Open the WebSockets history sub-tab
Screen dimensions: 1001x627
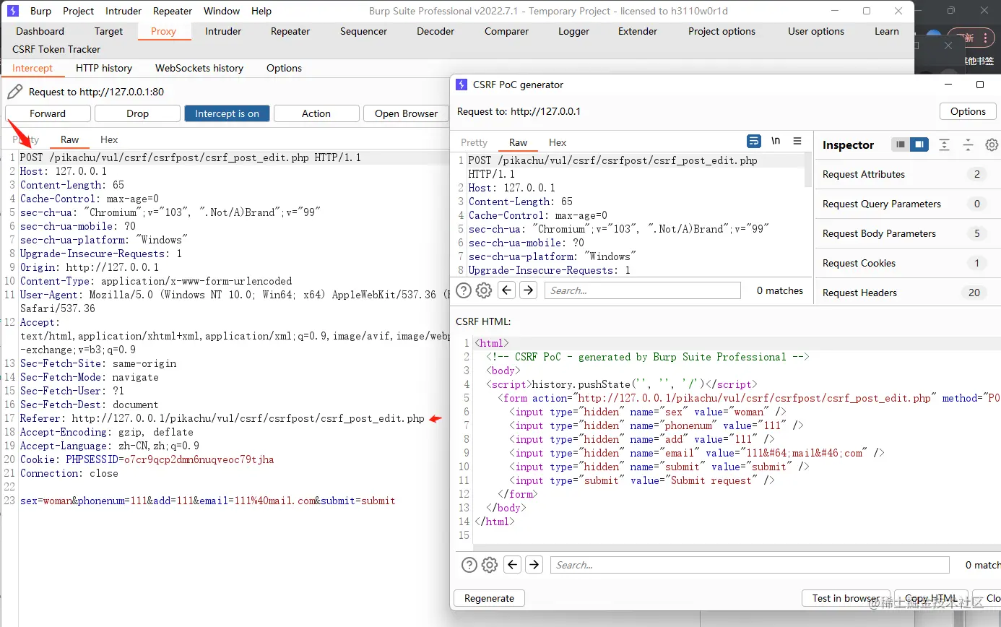click(199, 68)
